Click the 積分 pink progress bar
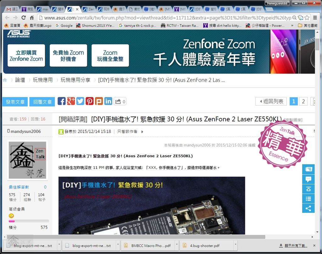This screenshot has height=254, width=322. [x=29, y=221]
